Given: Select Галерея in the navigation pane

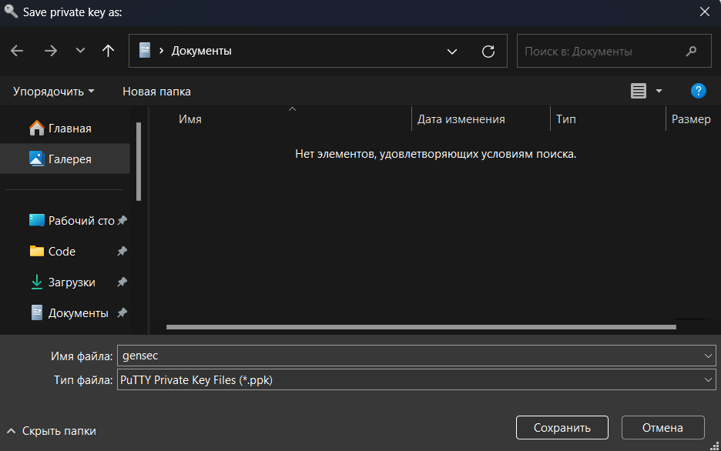Looking at the screenshot, I should click(x=65, y=159).
